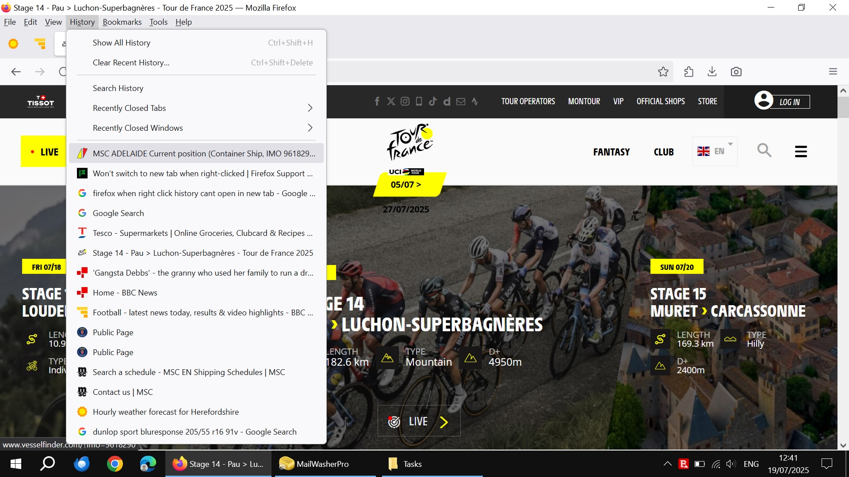Click the pinned BBC Sport tab icon

40,44
